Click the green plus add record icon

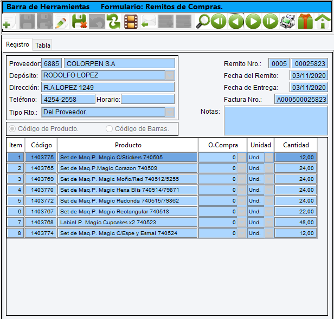[x=9, y=23]
